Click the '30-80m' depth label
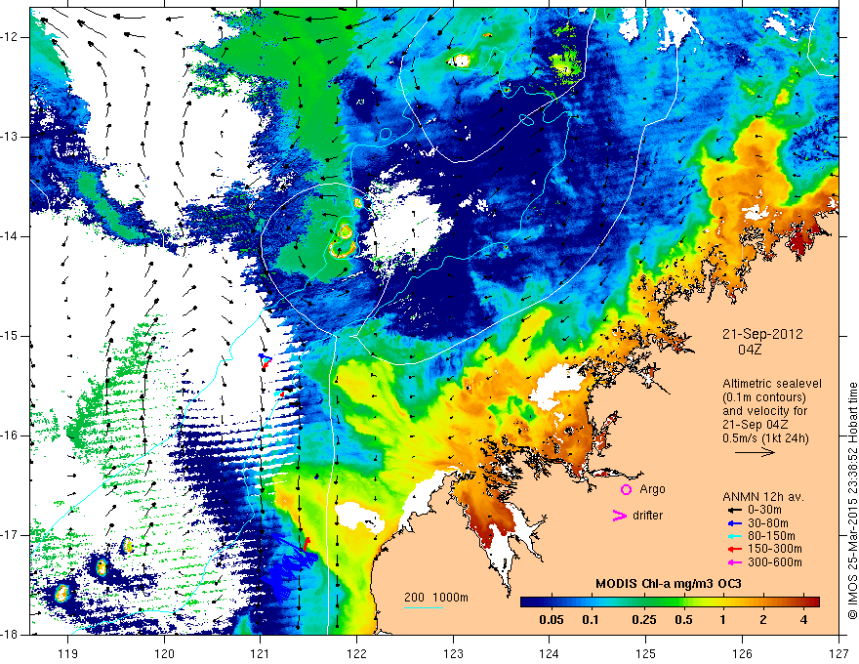 coord(768,523)
